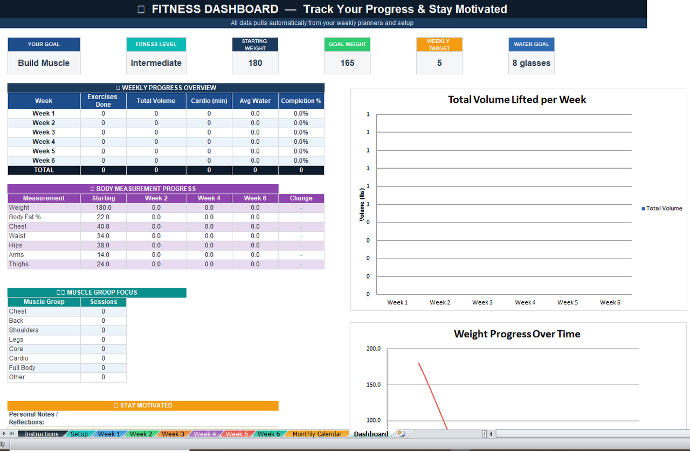Click the Waist starting value 34.0
Image resolution: width=690 pixels, height=451 pixels.
(x=103, y=236)
